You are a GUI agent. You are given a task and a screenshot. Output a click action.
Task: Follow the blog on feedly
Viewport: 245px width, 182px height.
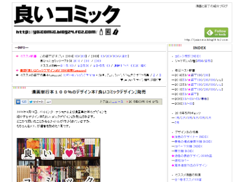click(216, 33)
